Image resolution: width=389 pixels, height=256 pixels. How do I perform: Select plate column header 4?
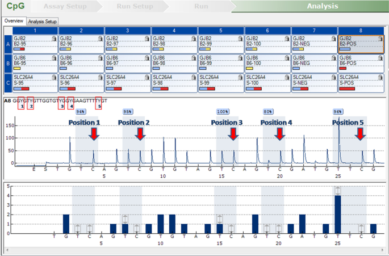point(174,30)
